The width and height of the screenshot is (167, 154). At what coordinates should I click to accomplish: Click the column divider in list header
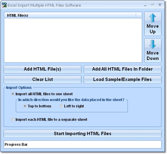point(136,15)
